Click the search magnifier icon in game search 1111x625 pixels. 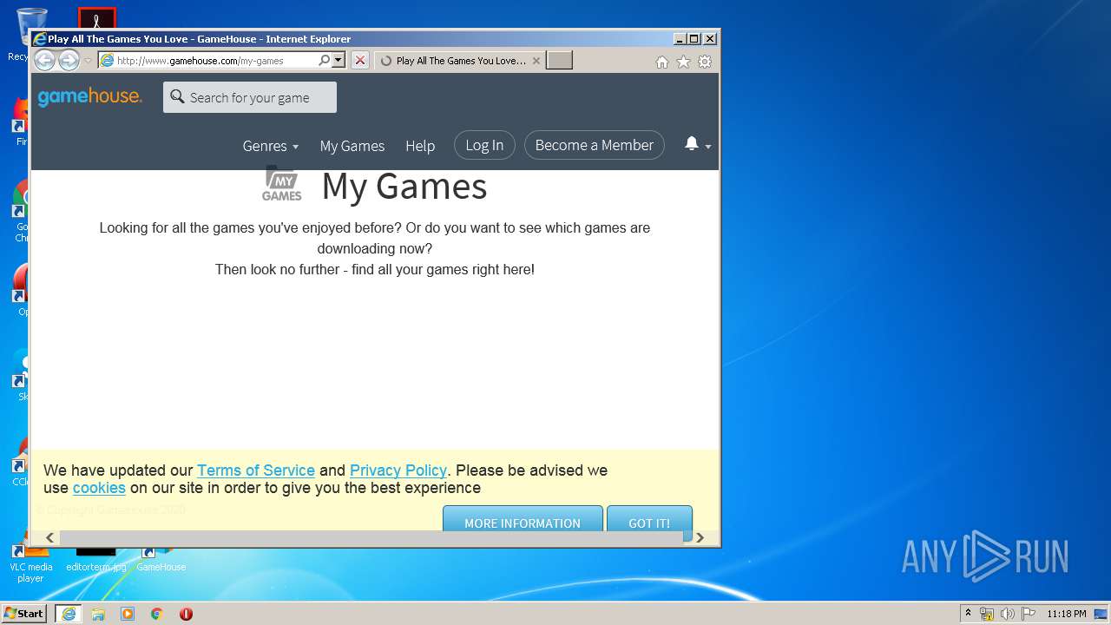point(177,96)
